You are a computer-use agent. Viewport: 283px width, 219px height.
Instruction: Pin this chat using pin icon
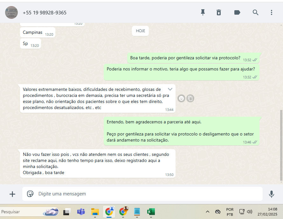pyautogui.click(x=203, y=12)
